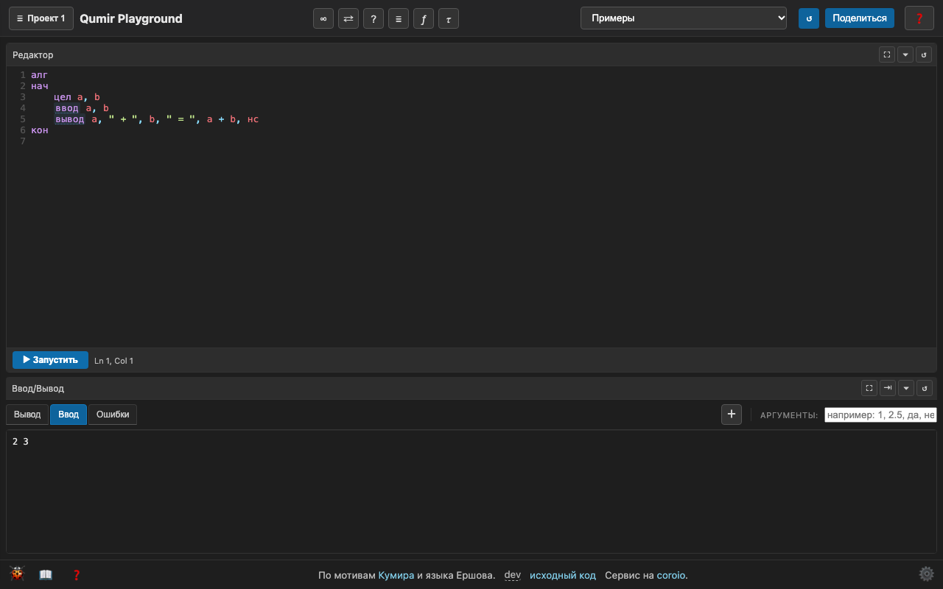
Task: Open help via the red question mark at top right
Action: click(x=919, y=18)
